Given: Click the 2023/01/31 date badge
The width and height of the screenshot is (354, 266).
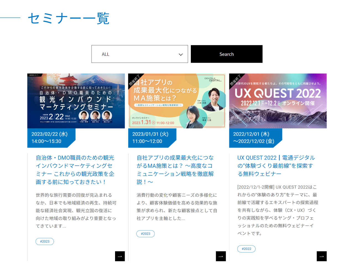Looking at the screenshot, I should (151, 138).
